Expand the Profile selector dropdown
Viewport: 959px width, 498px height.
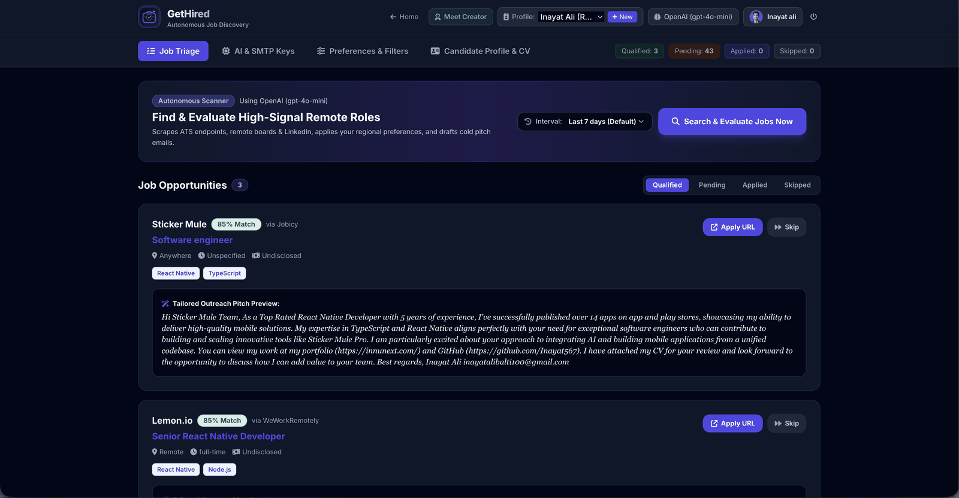[x=572, y=17]
